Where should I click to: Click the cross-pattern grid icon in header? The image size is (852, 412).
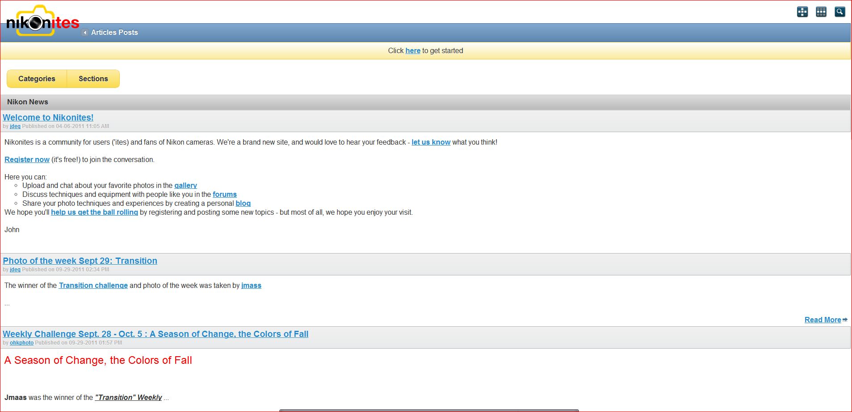(x=802, y=12)
